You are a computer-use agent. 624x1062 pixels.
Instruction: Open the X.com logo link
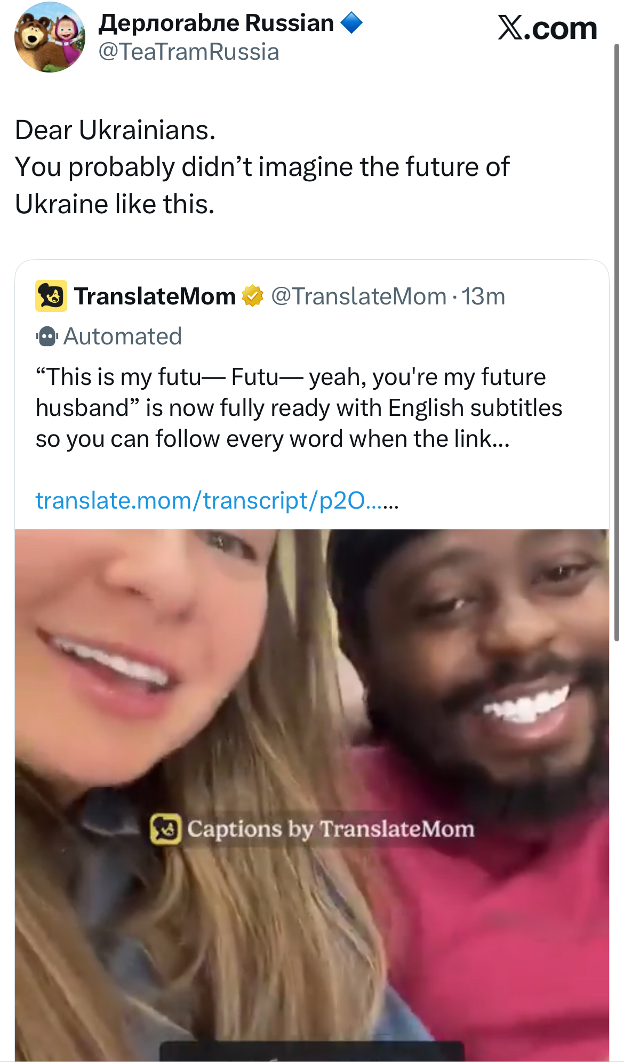click(x=547, y=28)
